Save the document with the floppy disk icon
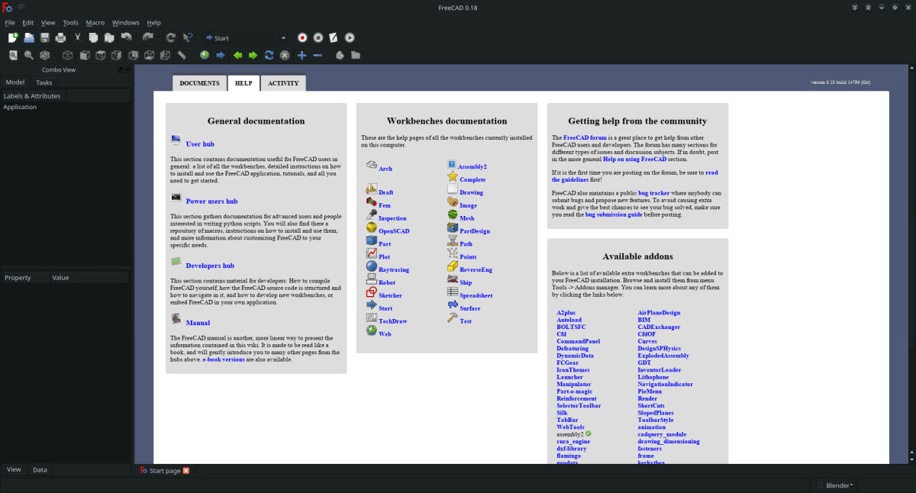Screen dimensions: 916x493 pos(45,37)
